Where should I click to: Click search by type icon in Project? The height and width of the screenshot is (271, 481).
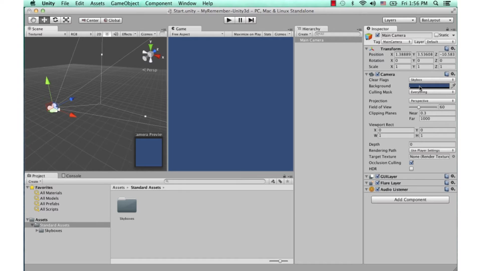pos(273,181)
